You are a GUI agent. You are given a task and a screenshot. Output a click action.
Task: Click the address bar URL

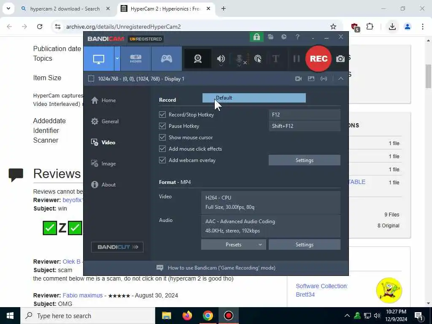pyautogui.click(x=124, y=27)
